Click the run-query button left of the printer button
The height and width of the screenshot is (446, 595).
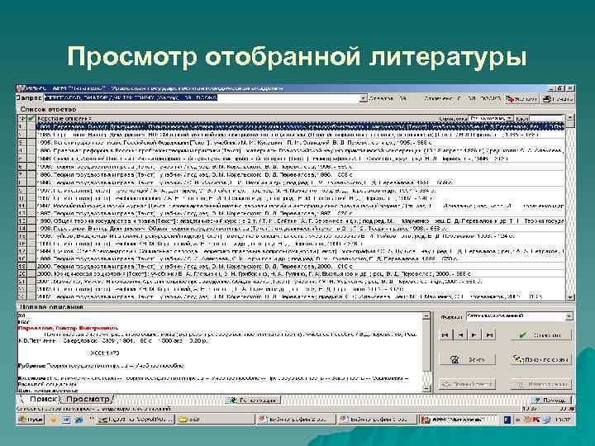click(521, 98)
